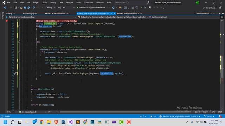
Task: Click the horizontal scrollbar of the editor
Action: (124, 112)
